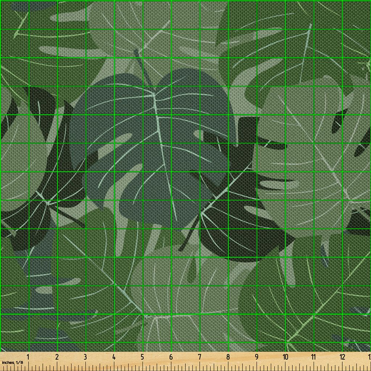The height and width of the screenshot is (371, 371).
Task: Click the number 2 on the ruler
Action: [57, 358]
